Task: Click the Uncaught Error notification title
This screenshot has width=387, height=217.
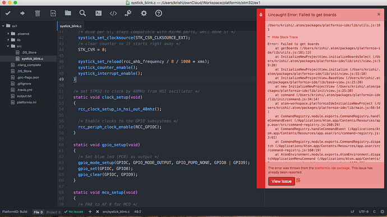Action: pyautogui.click(x=302, y=15)
